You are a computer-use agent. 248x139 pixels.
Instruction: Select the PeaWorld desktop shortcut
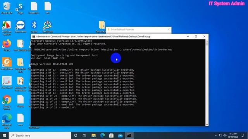coord(48,27)
